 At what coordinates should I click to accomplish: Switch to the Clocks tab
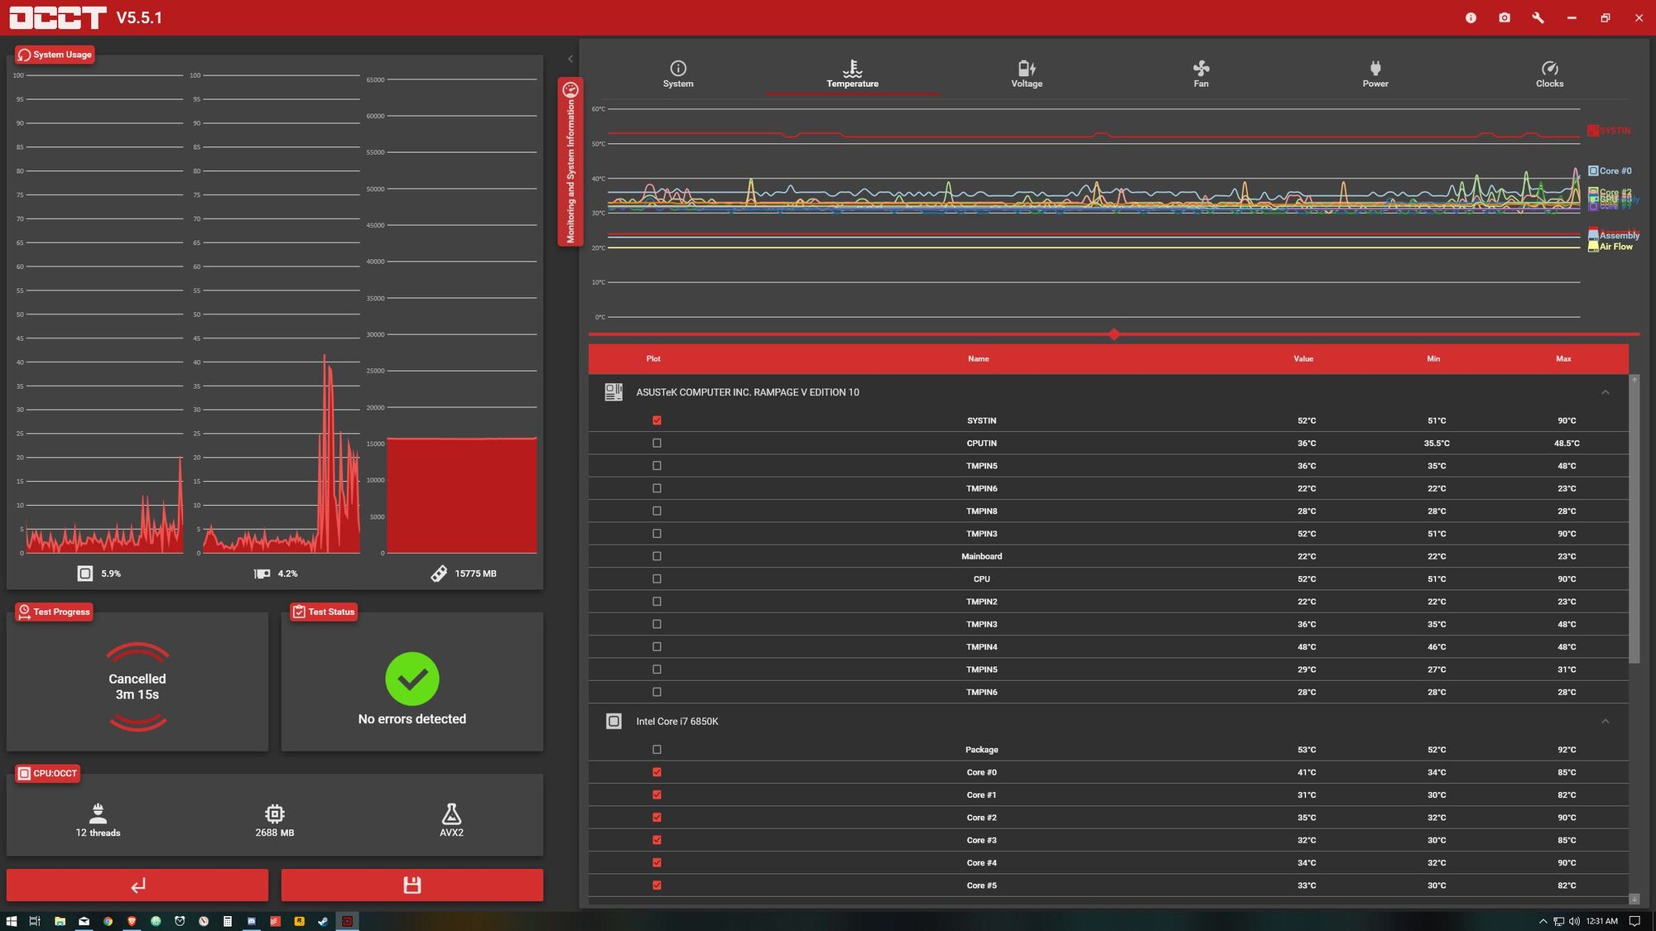pyautogui.click(x=1549, y=74)
